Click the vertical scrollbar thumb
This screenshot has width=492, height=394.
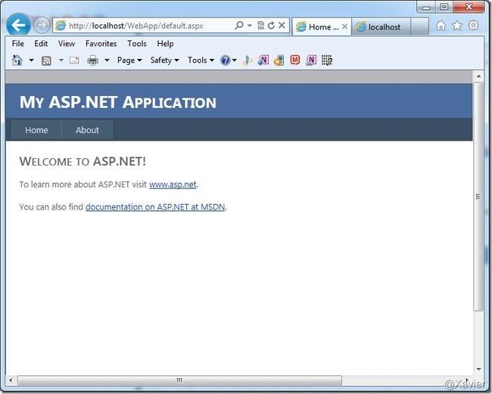(478, 197)
